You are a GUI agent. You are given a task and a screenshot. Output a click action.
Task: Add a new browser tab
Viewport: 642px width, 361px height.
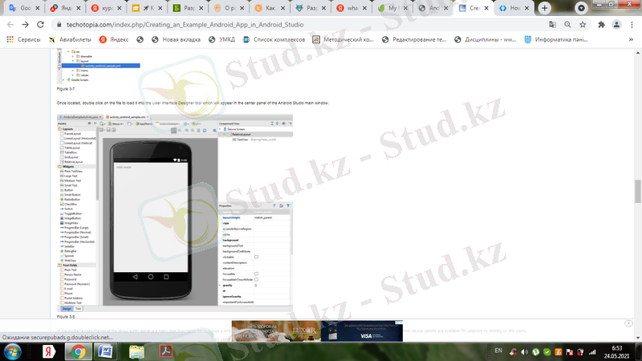click(x=545, y=8)
